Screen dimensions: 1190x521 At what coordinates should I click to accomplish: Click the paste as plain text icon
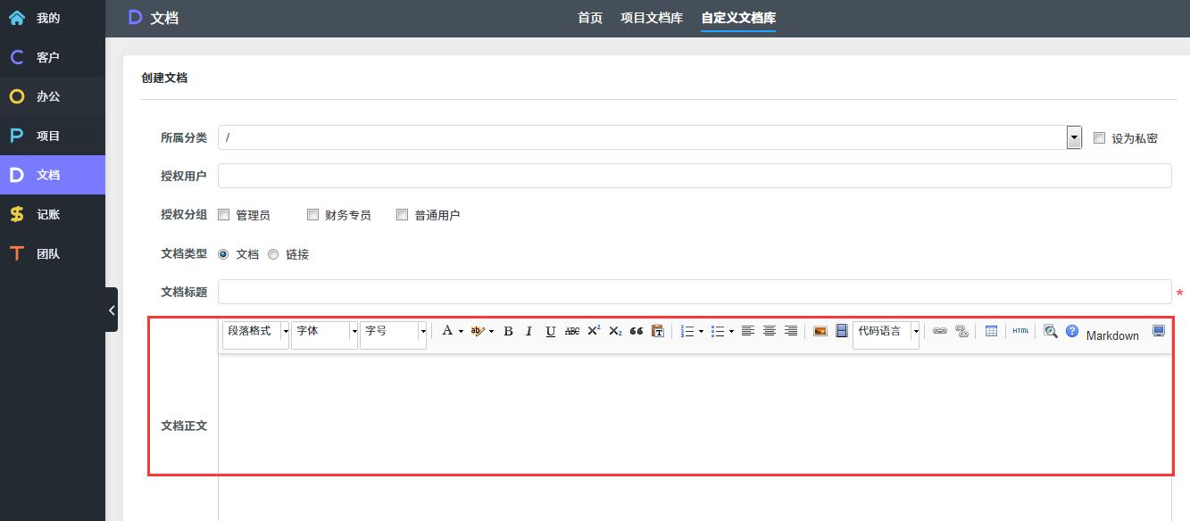pyautogui.click(x=658, y=331)
